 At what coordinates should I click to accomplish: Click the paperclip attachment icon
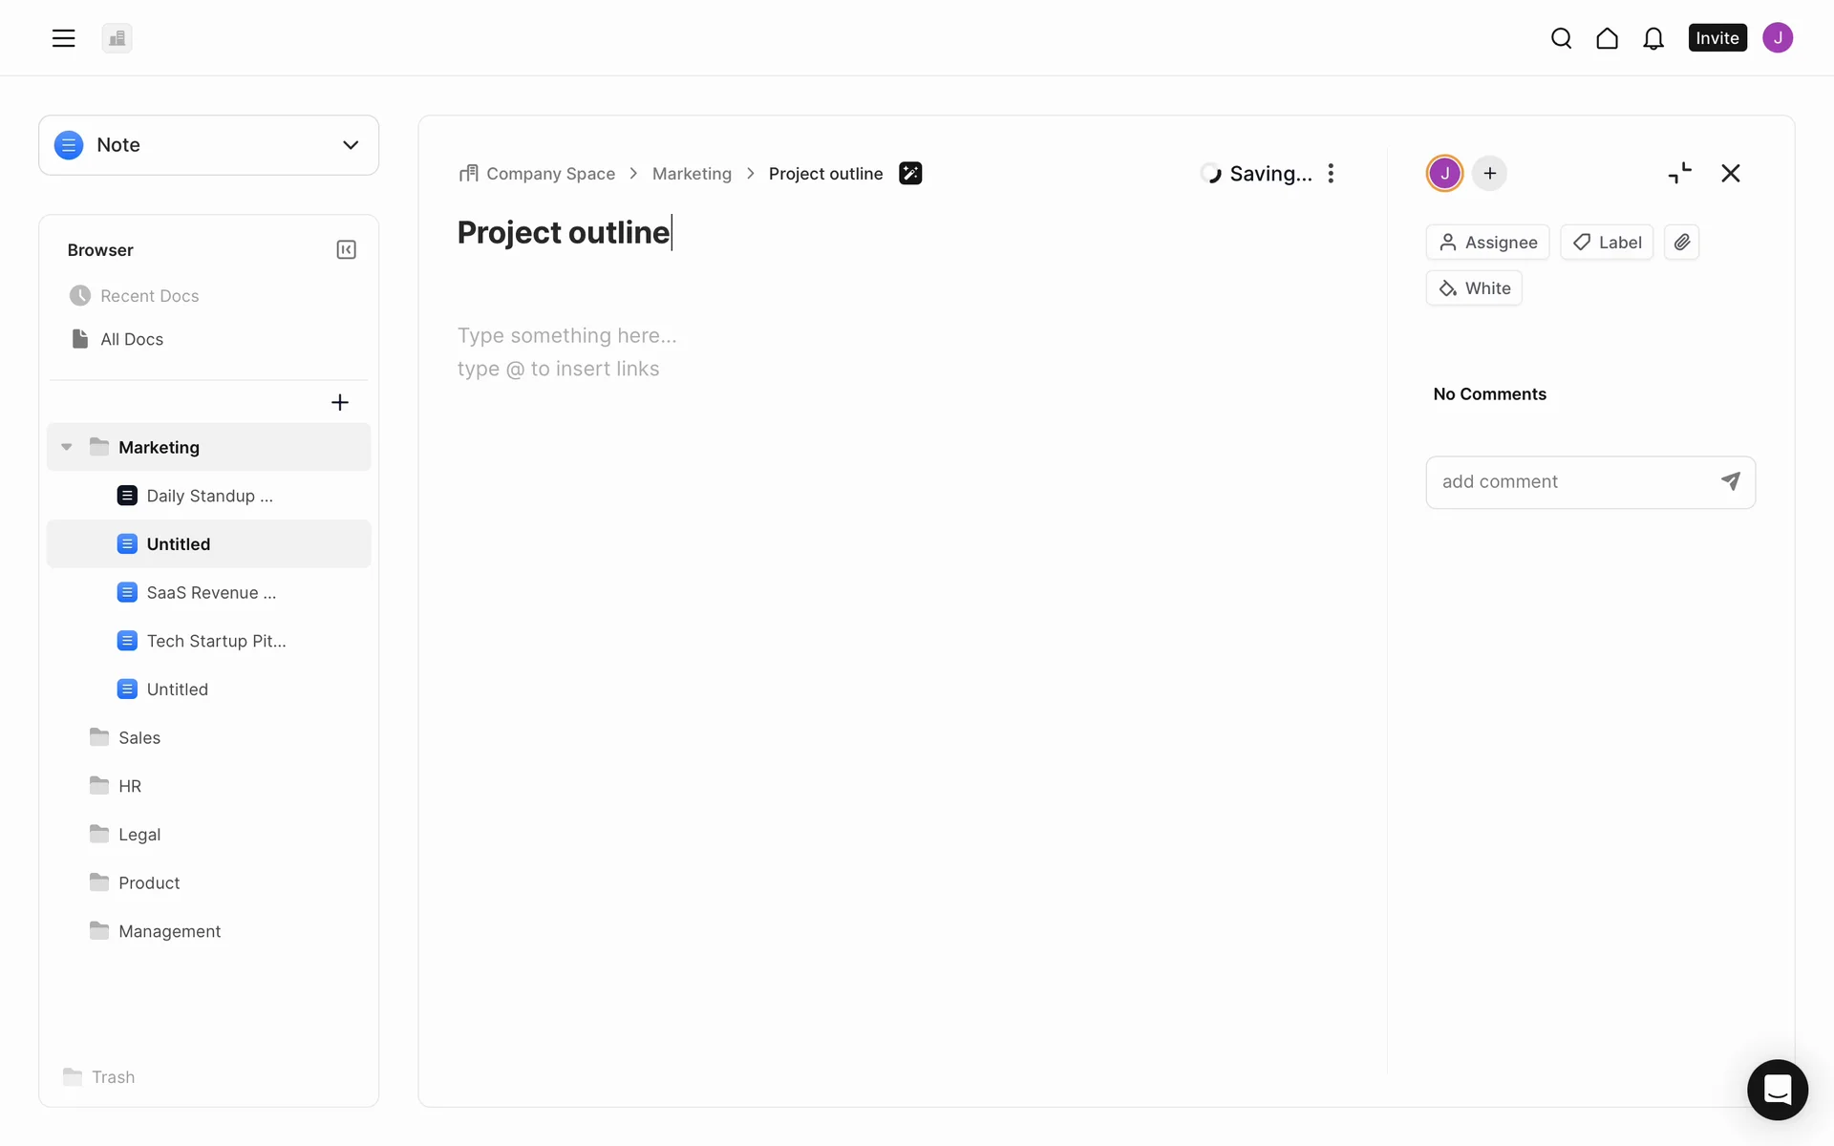[x=1681, y=243]
